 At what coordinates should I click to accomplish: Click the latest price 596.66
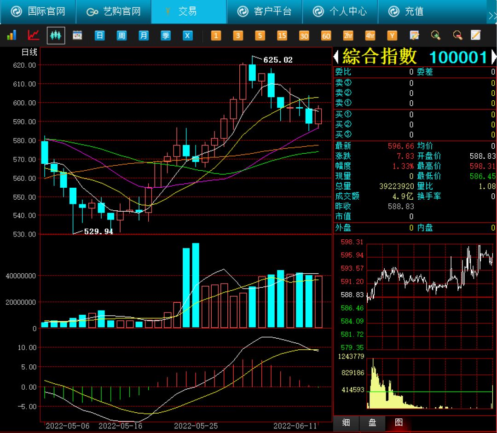(x=401, y=146)
